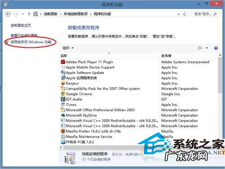Screen dimensions: 225x169
Task: Sort by the 发布者 column header
Action: [x=166, y=56]
